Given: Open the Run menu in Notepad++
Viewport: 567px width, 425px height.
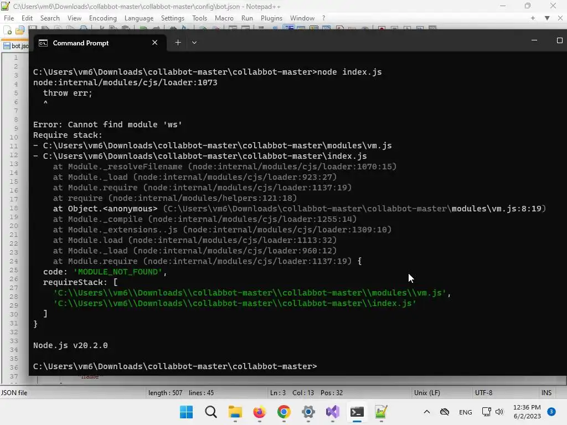Looking at the screenshot, I should coord(247,18).
